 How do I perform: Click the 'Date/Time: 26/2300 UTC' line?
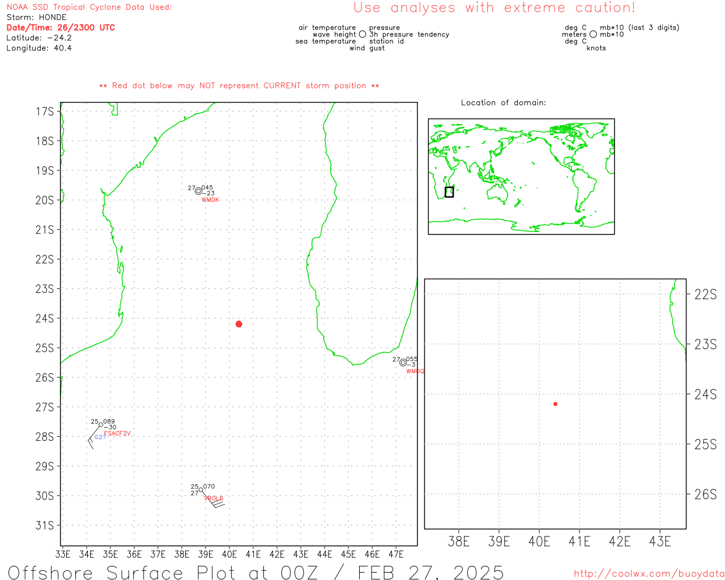pyautogui.click(x=61, y=28)
